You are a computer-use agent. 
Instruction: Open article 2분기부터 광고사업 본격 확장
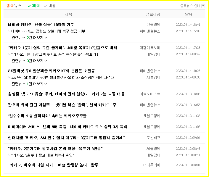(x=55, y=149)
